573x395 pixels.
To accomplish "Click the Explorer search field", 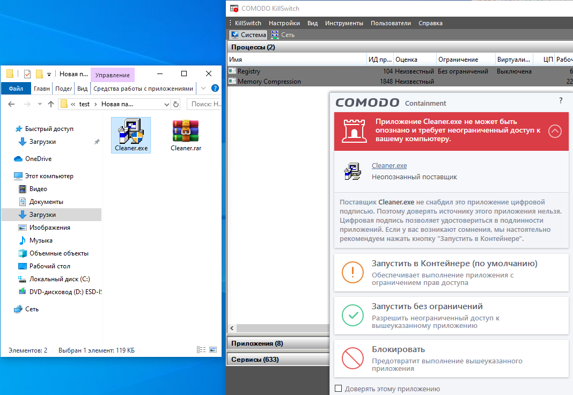I will [204, 104].
